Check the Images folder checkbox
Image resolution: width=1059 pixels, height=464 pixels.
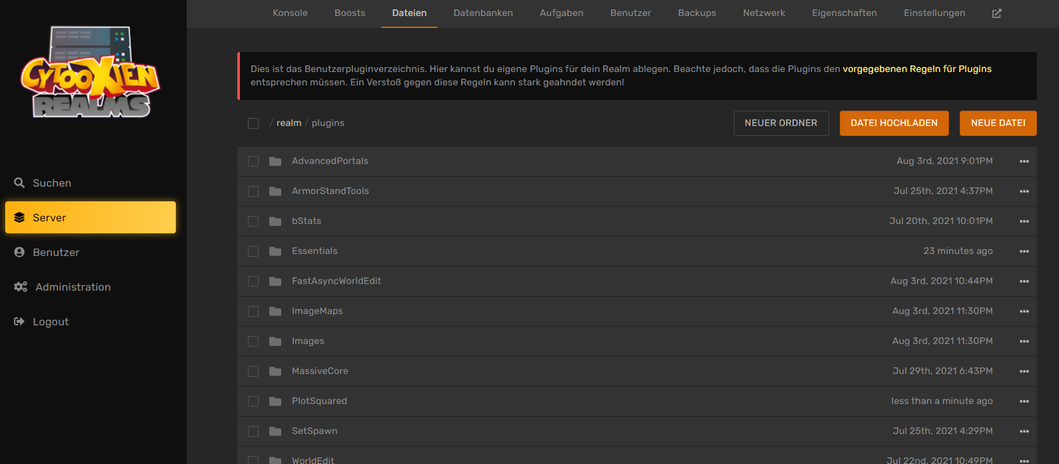(253, 341)
